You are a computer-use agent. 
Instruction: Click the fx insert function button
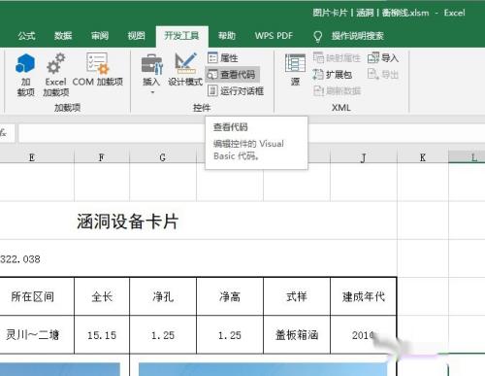tap(4, 133)
